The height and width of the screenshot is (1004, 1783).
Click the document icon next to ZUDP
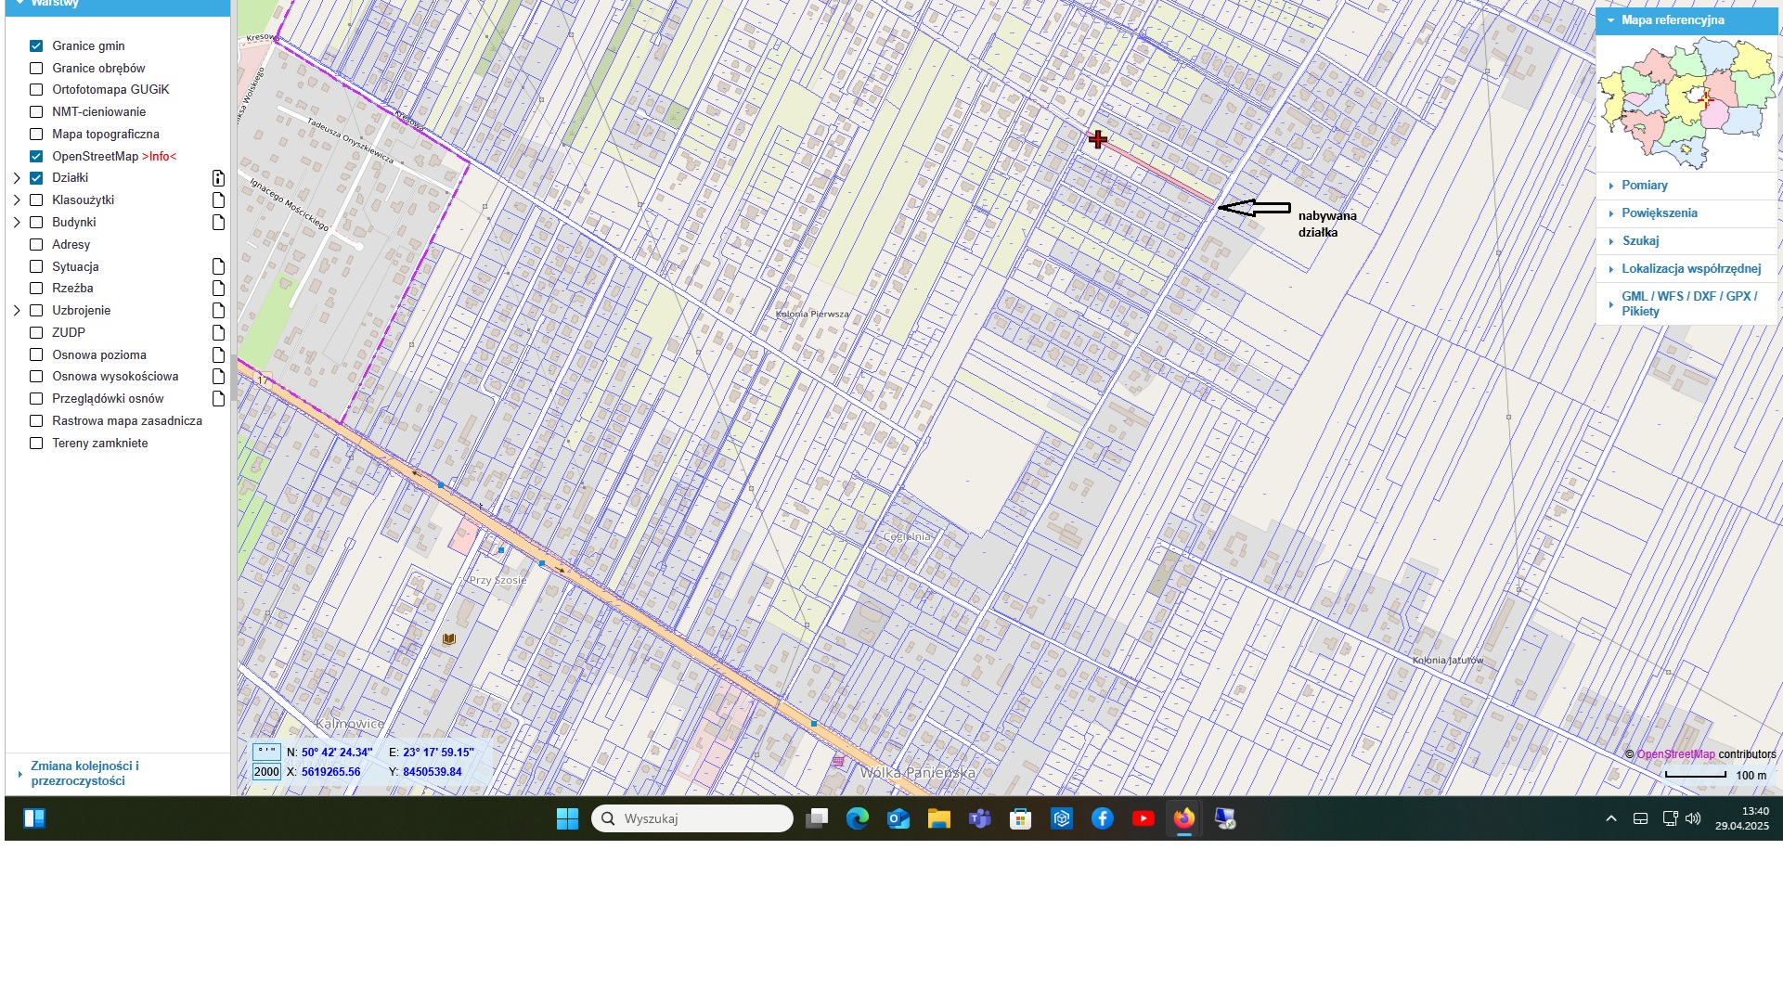[218, 333]
